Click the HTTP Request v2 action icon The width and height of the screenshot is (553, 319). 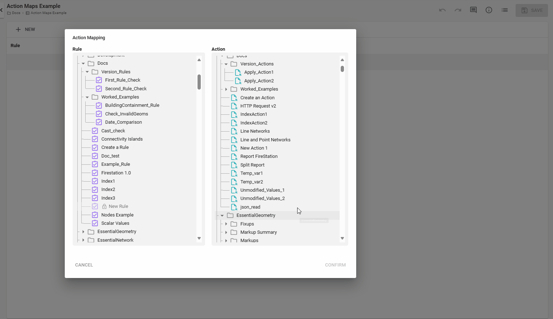(x=234, y=106)
